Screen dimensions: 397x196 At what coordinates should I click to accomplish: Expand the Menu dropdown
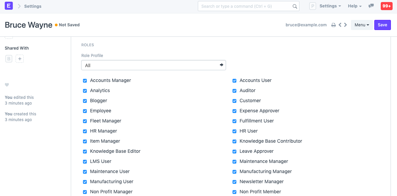click(361, 25)
